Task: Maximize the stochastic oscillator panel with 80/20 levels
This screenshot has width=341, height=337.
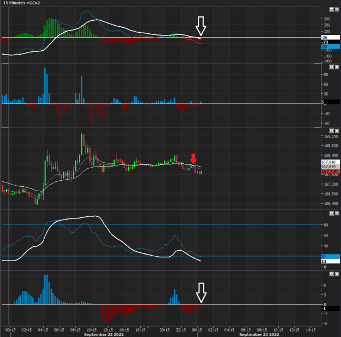Action: coord(331,214)
